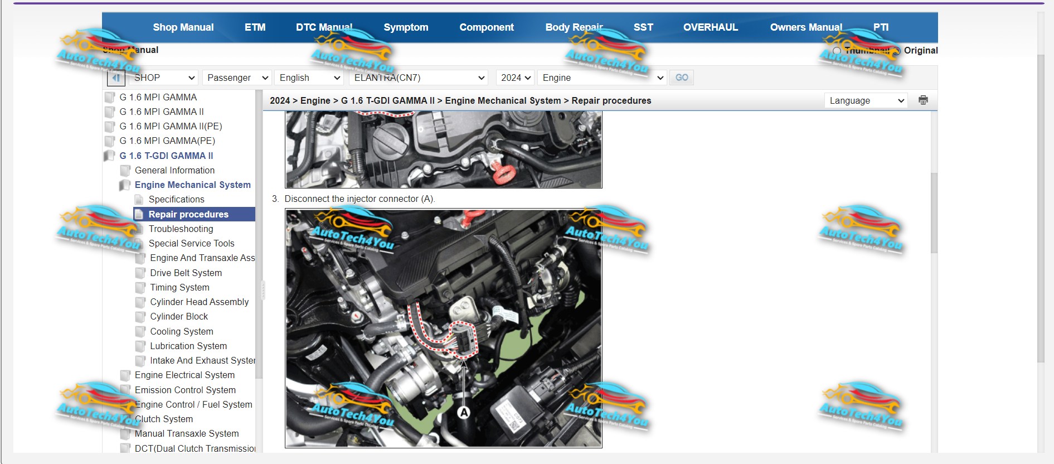Click the Engine Mechanical System folder icon

125,185
